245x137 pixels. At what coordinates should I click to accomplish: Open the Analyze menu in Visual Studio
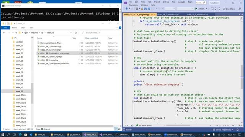tap(181, 2)
